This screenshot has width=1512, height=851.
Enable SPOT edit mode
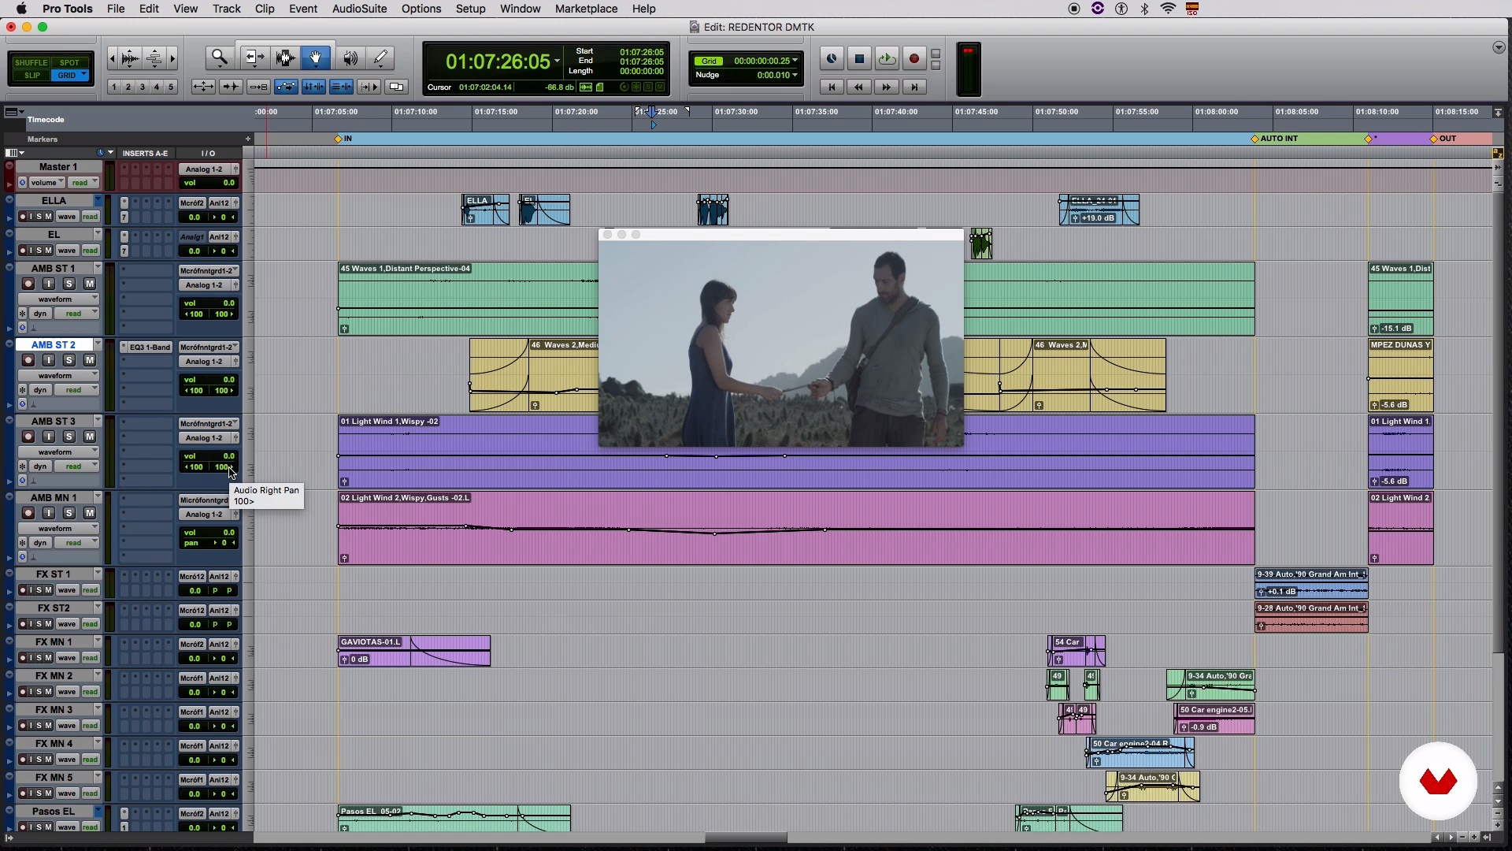click(69, 62)
